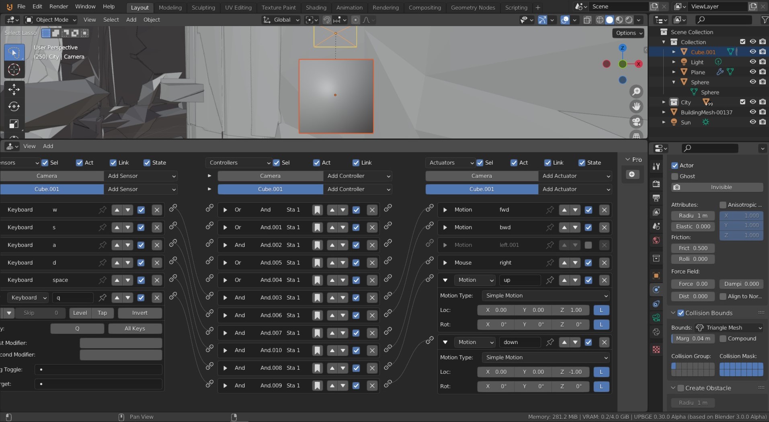Expand the Motion bwd actuator
This screenshot has width=769, height=422.
[445, 227]
